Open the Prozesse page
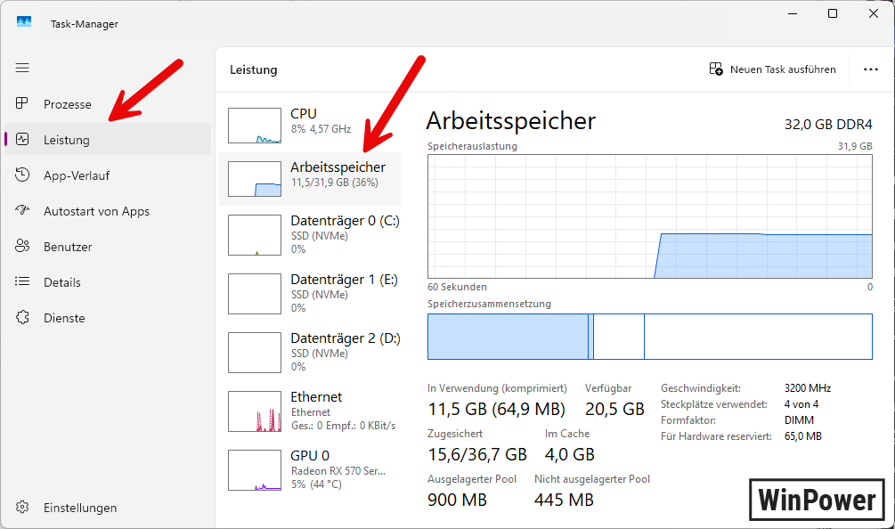This screenshot has width=895, height=529. (68, 104)
